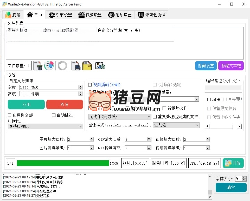This screenshot has height=201, width=250.
Task: Click the 隐藏设置 button
Action: [x=206, y=65]
